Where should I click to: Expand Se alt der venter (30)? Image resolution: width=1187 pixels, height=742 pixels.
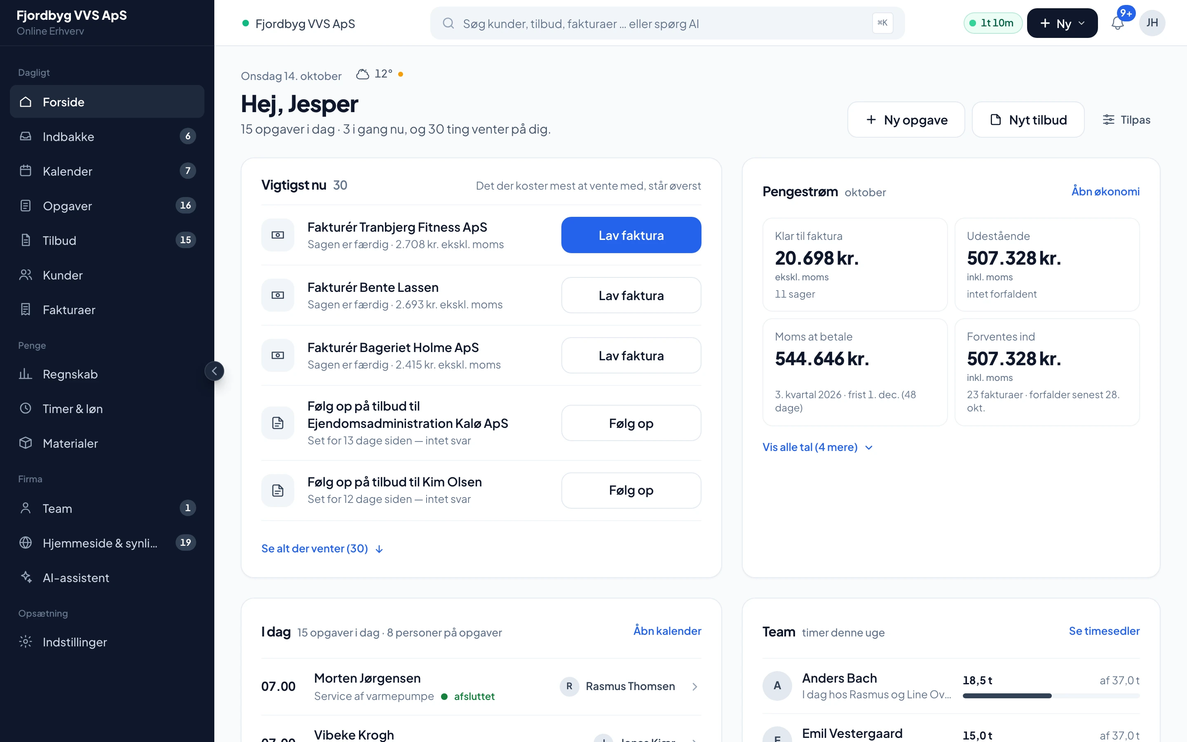click(x=322, y=549)
